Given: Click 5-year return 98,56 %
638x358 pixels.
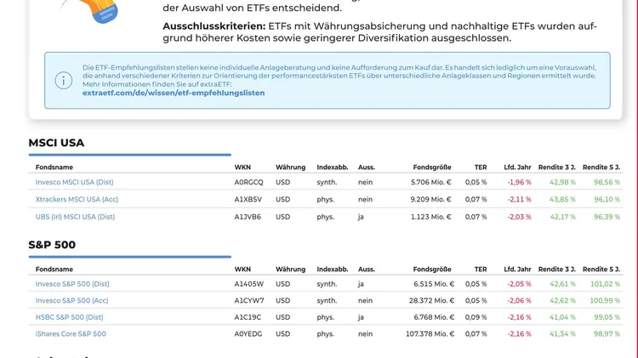Looking at the screenshot, I should pyautogui.click(x=607, y=182).
